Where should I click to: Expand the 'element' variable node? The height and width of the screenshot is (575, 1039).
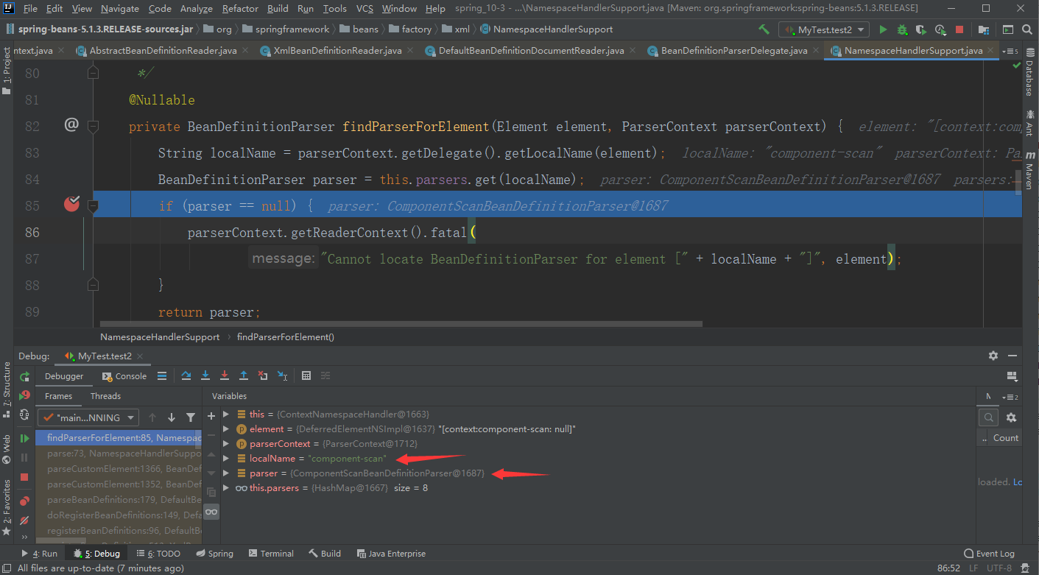pos(226,428)
